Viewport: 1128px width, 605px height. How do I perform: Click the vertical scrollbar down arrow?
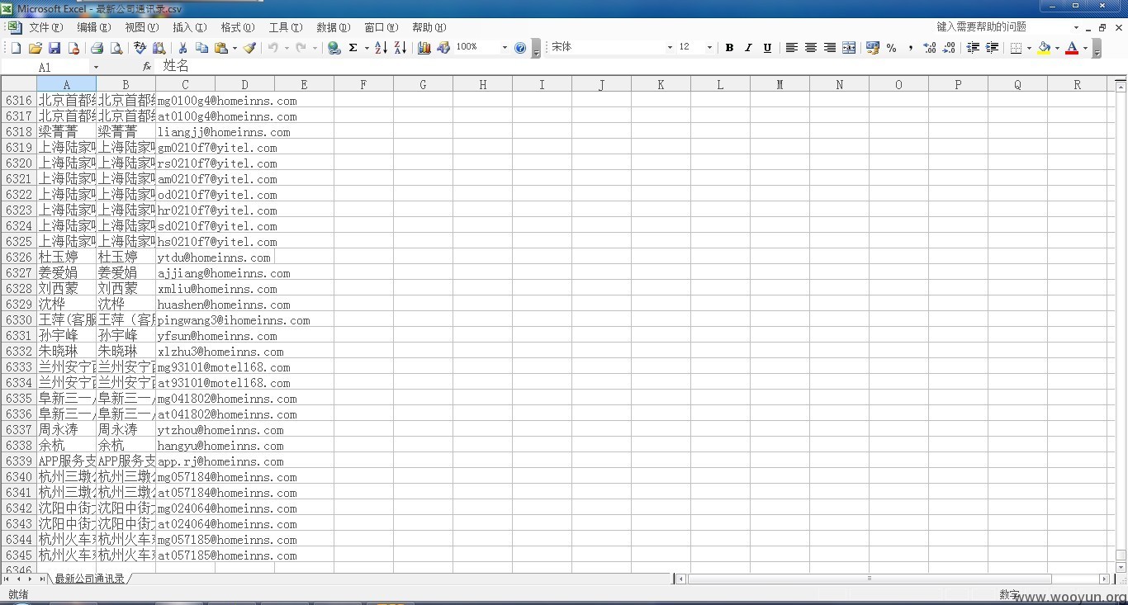point(1121,567)
